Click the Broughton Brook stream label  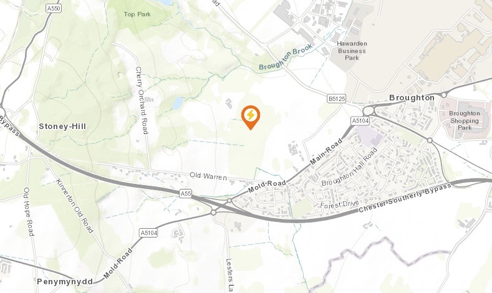click(x=286, y=57)
